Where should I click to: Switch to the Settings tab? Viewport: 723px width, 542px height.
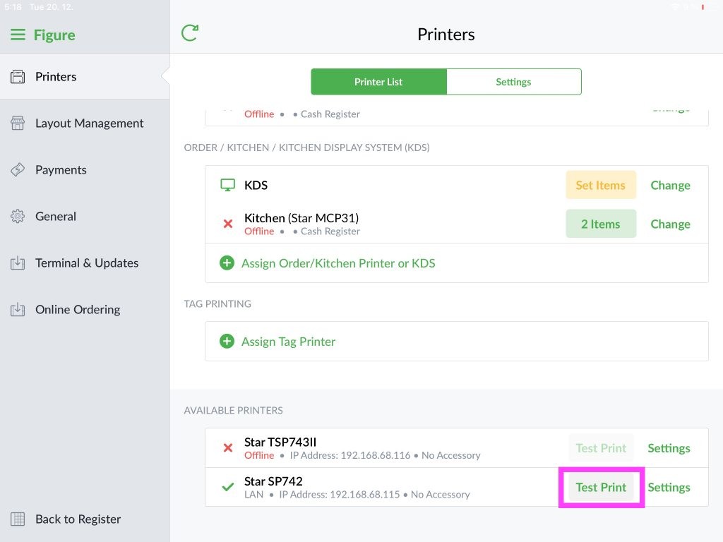point(514,82)
